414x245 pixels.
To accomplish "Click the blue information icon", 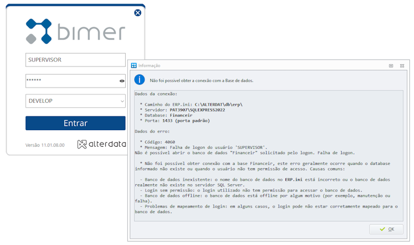I will click(x=139, y=80).
